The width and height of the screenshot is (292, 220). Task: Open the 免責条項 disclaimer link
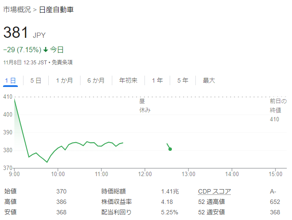(62, 62)
